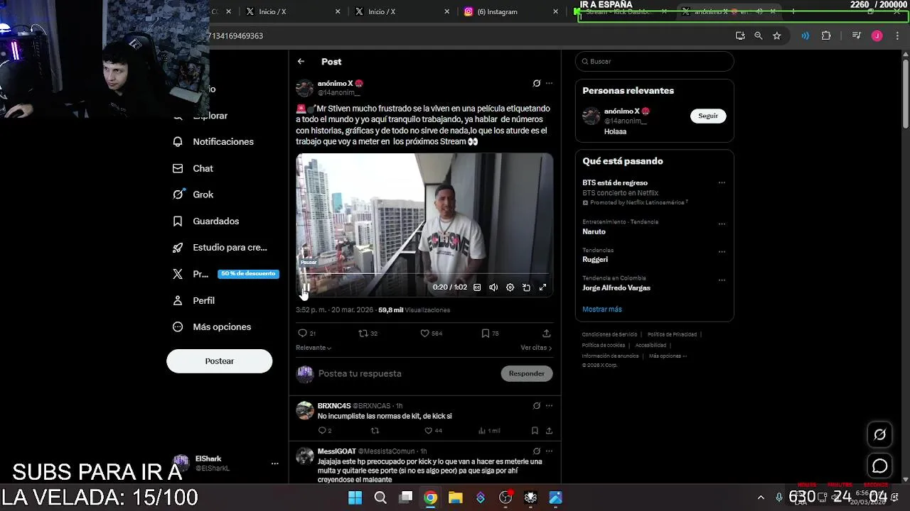
Task: Focus the Postea tu respuesta field
Action: 405,373
